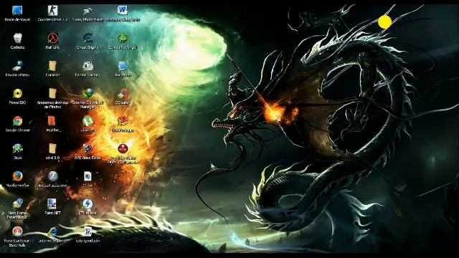The image size is (459, 258).
Task: Launch the Format Factory shortcut
Action: [87, 66]
